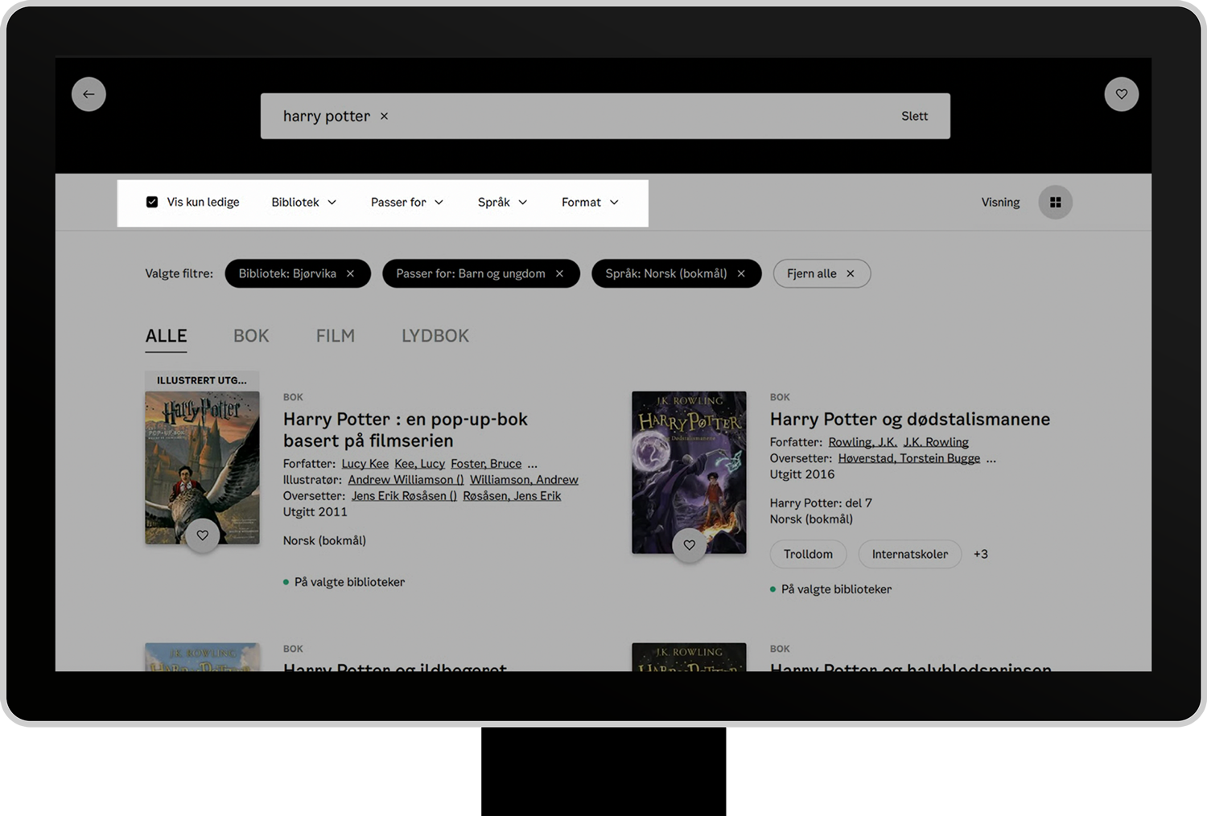Open the Passer for dropdown
The image size is (1207, 816).
(x=406, y=203)
